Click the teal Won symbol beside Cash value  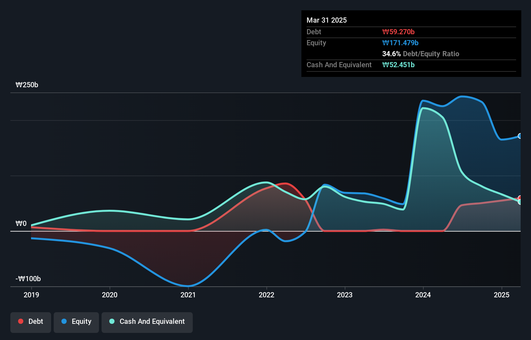tap(385, 65)
